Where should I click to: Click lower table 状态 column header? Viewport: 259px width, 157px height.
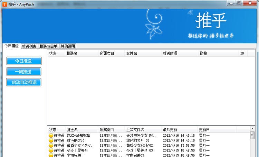point(56,130)
